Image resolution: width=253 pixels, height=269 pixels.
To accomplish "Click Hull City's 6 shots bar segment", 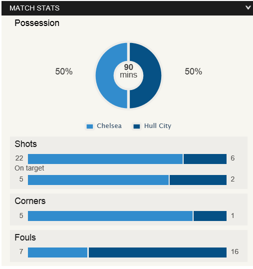I will coord(205,159).
